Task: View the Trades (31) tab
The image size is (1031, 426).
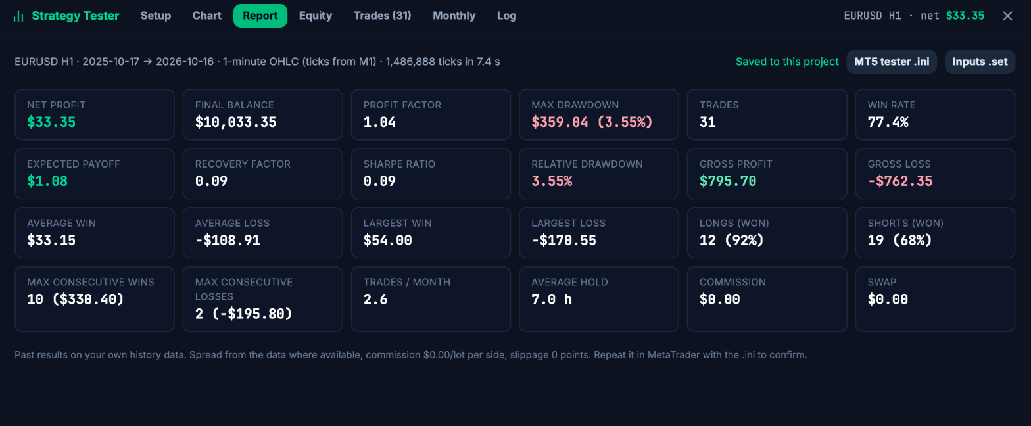Action: tap(383, 16)
